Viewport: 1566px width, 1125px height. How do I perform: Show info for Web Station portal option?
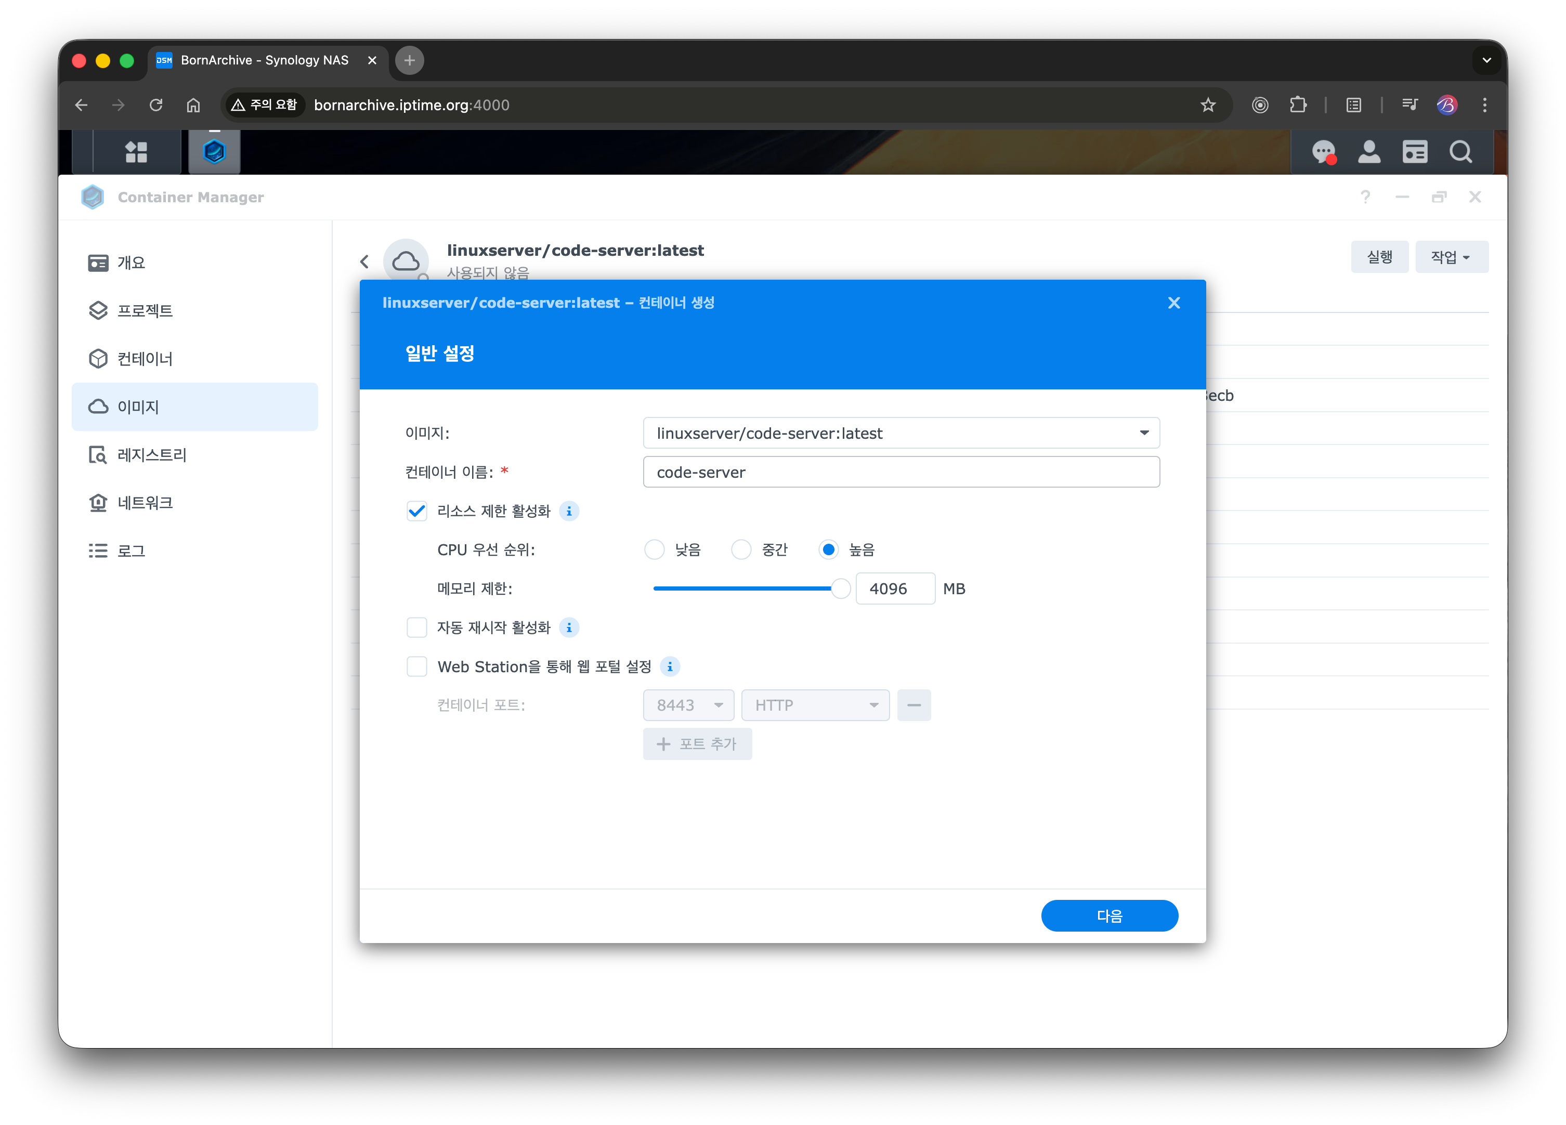click(x=670, y=666)
